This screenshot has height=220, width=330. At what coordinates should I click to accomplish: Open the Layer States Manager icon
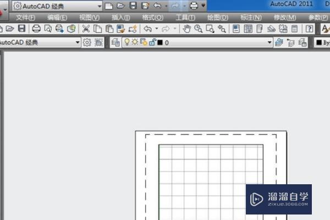click(x=302, y=42)
